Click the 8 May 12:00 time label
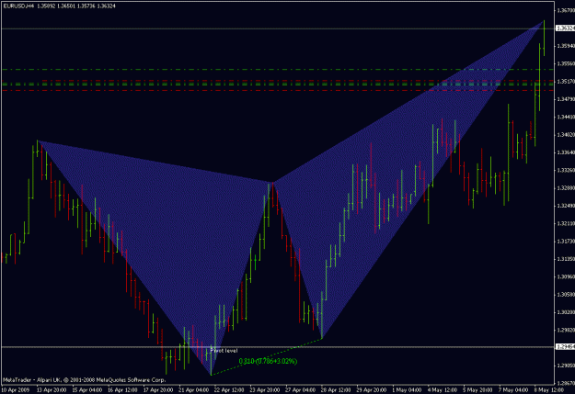 (x=548, y=390)
